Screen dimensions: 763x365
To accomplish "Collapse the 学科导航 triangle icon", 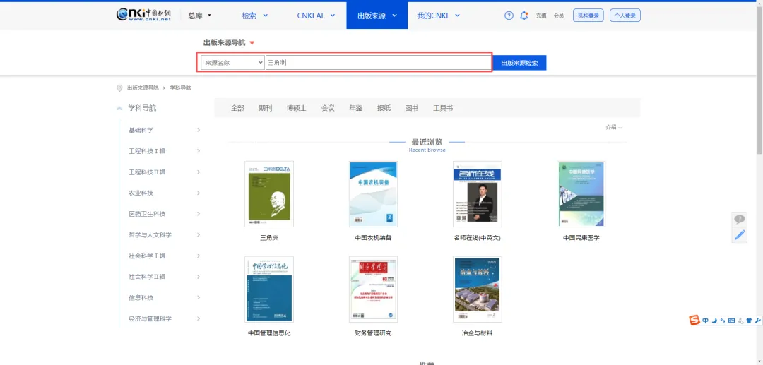I will pos(119,109).
